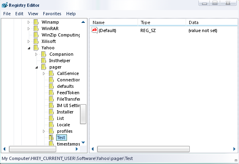239x164 pixels.
Task: Click the defaults folder icon
Action: pos(51,86)
